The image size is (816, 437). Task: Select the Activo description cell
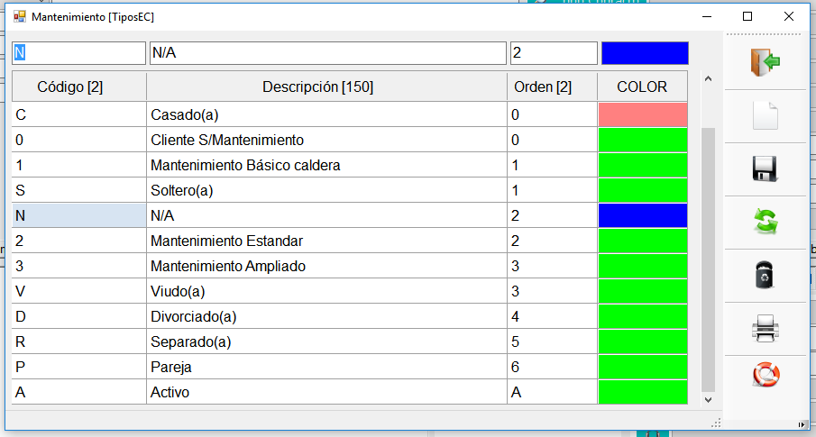coord(326,392)
